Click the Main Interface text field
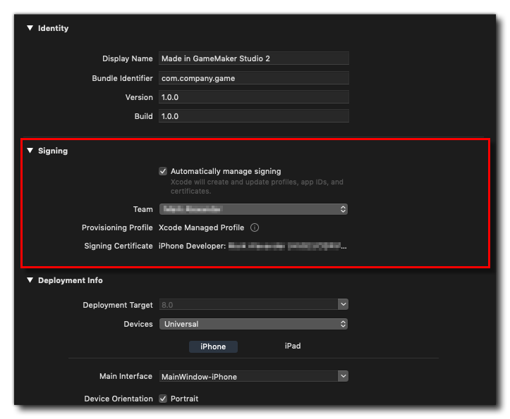 click(247, 377)
